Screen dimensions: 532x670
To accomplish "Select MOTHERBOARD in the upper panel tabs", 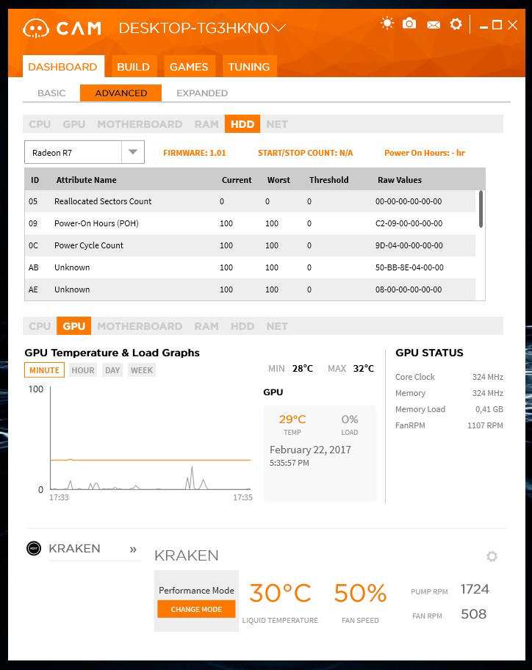I will [140, 124].
